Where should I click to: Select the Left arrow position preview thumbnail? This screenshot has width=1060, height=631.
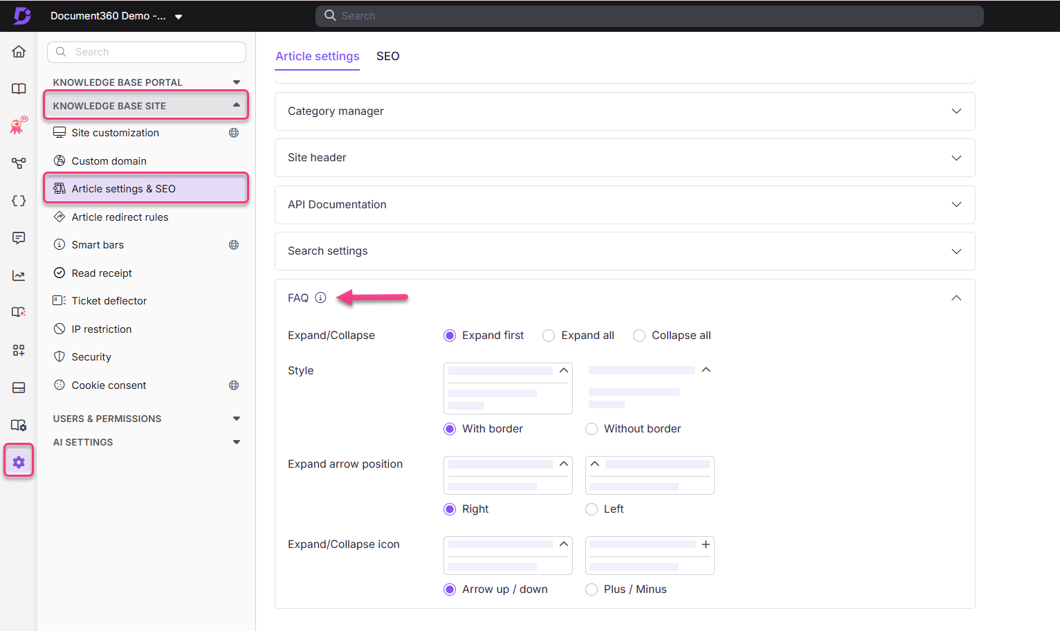(649, 475)
